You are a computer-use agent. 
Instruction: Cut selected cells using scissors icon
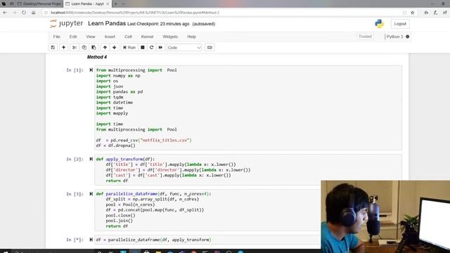[75, 47]
